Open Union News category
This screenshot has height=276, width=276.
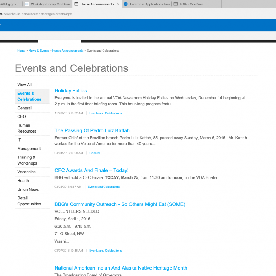tap(28, 189)
